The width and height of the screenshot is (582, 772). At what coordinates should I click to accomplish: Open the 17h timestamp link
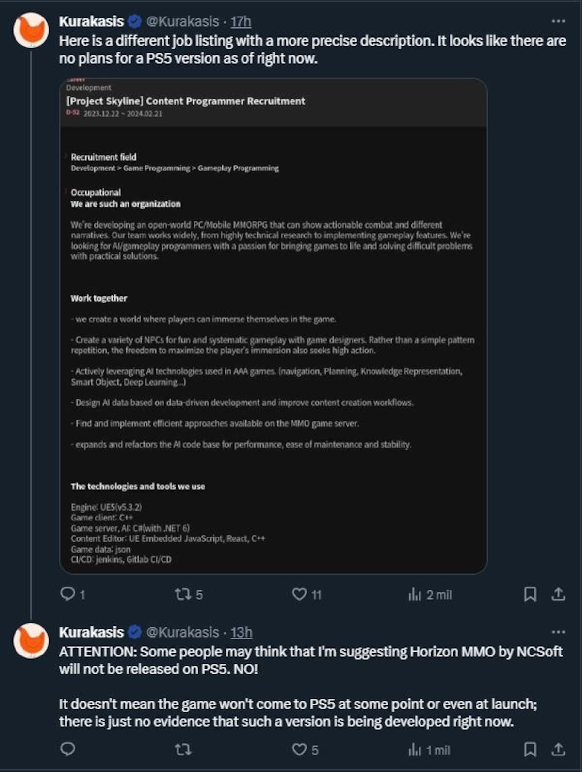pos(241,21)
